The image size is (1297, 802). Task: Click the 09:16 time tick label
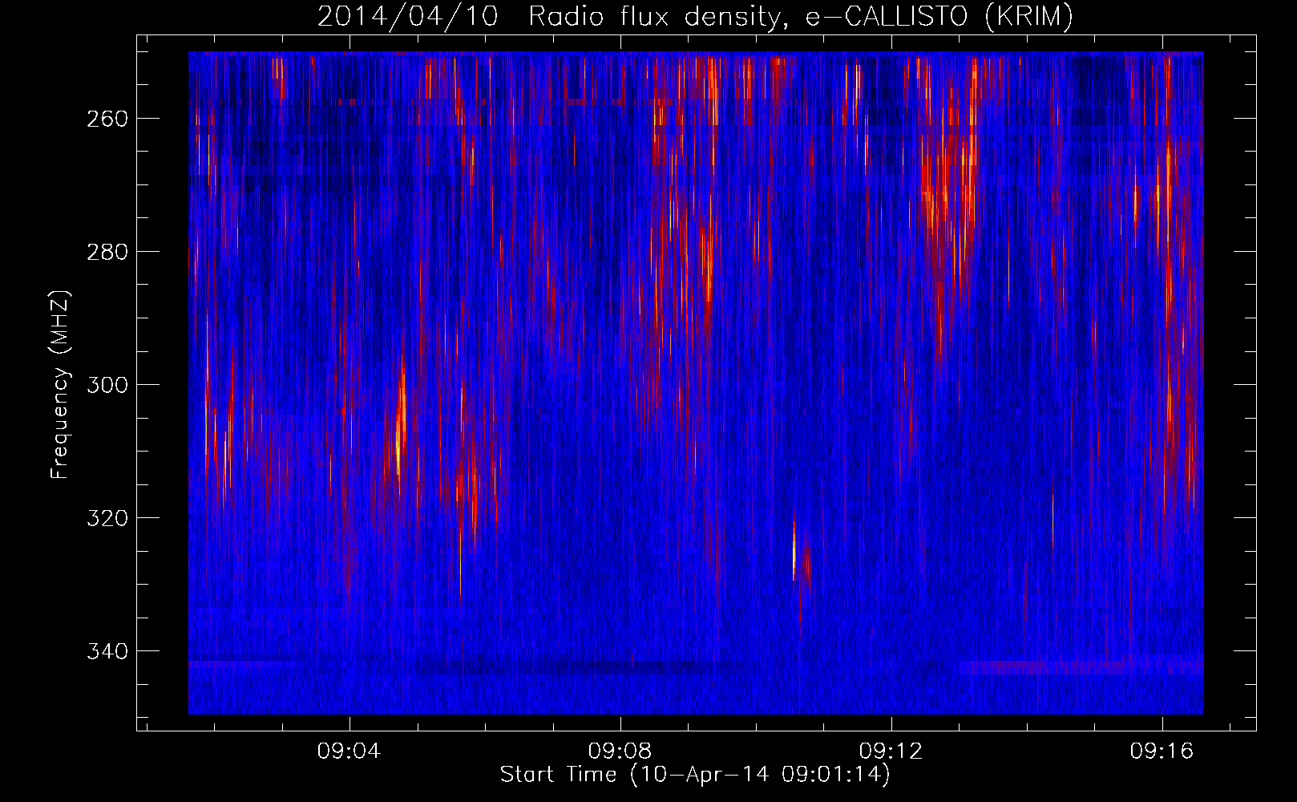point(1162,751)
